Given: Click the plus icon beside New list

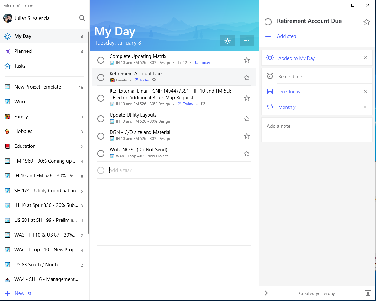Looking at the screenshot, I should (x=8, y=293).
